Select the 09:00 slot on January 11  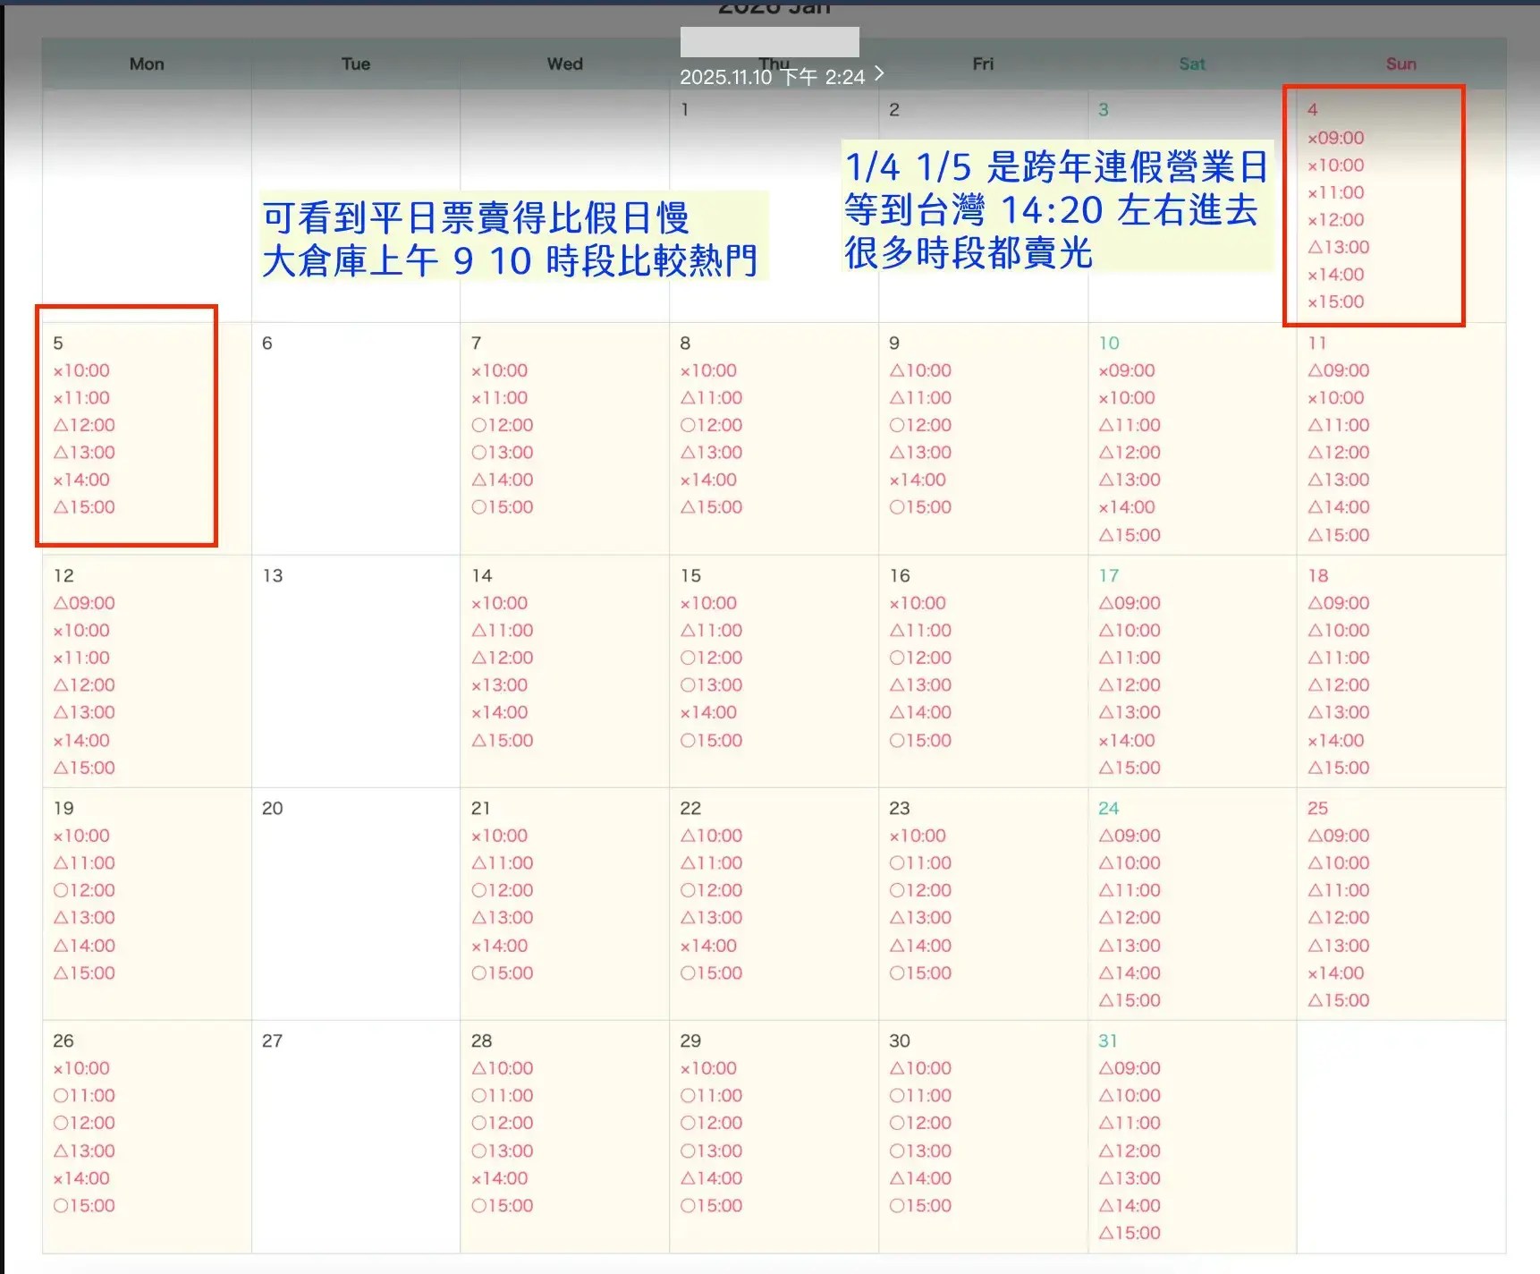(x=1339, y=370)
